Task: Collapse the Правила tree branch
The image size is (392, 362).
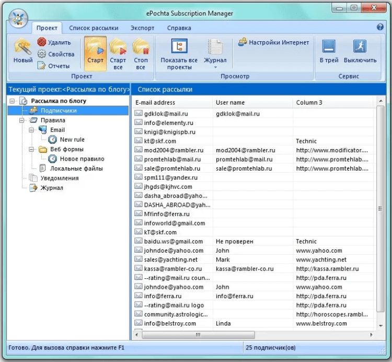Action: pyautogui.click(x=21, y=121)
